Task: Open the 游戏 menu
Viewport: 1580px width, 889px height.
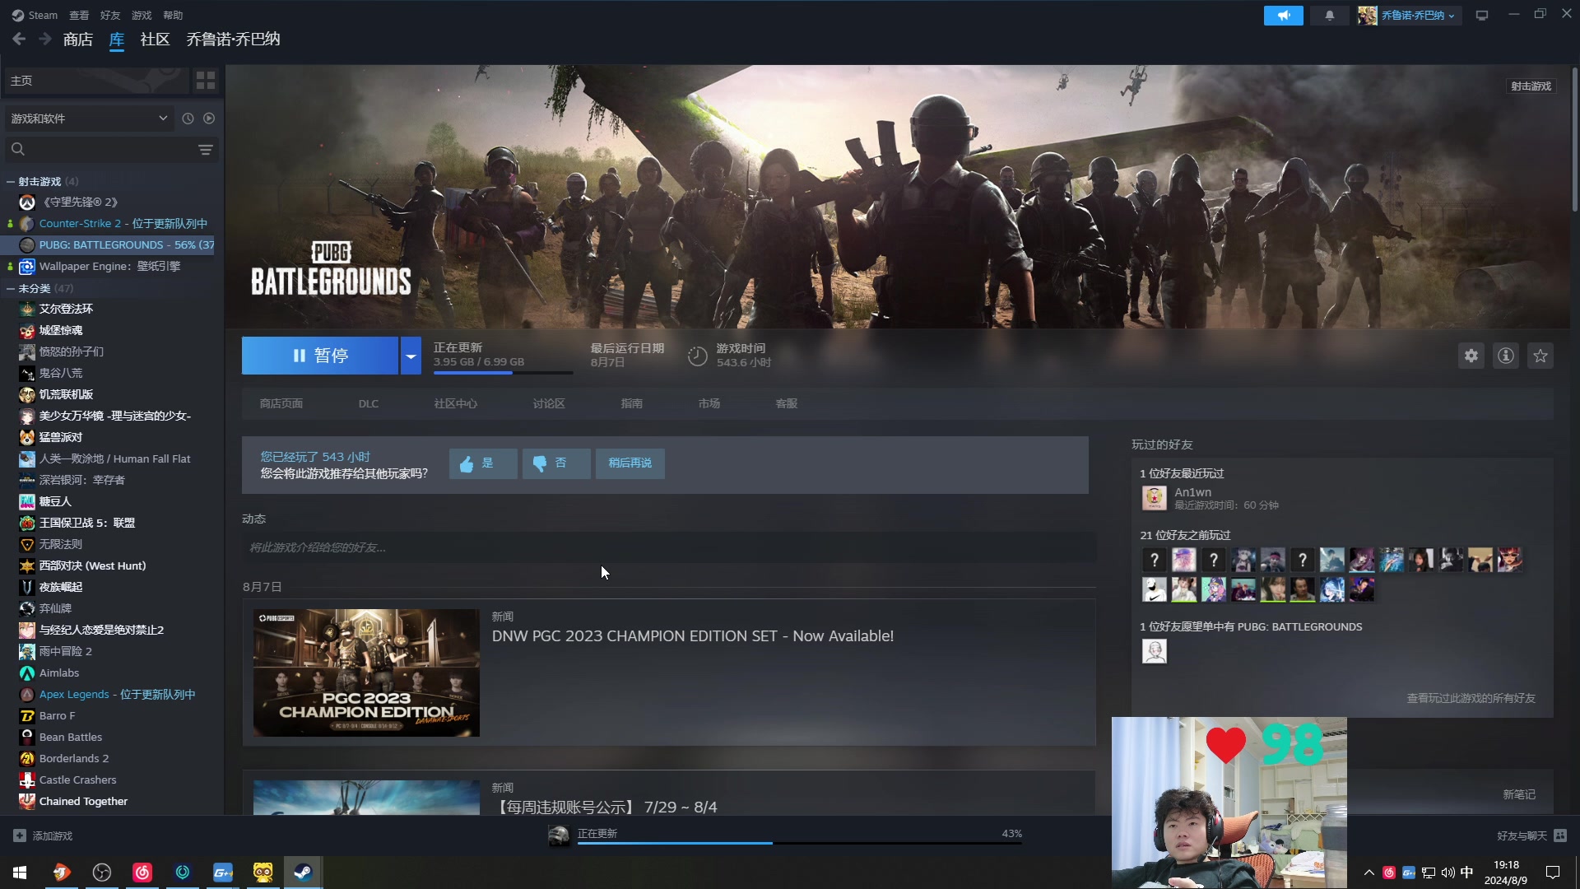Action: click(142, 15)
